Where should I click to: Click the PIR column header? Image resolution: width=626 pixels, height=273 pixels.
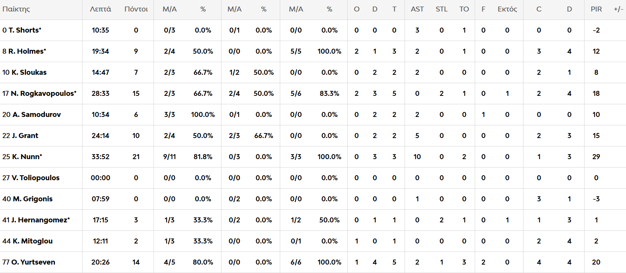[x=596, y=9]
